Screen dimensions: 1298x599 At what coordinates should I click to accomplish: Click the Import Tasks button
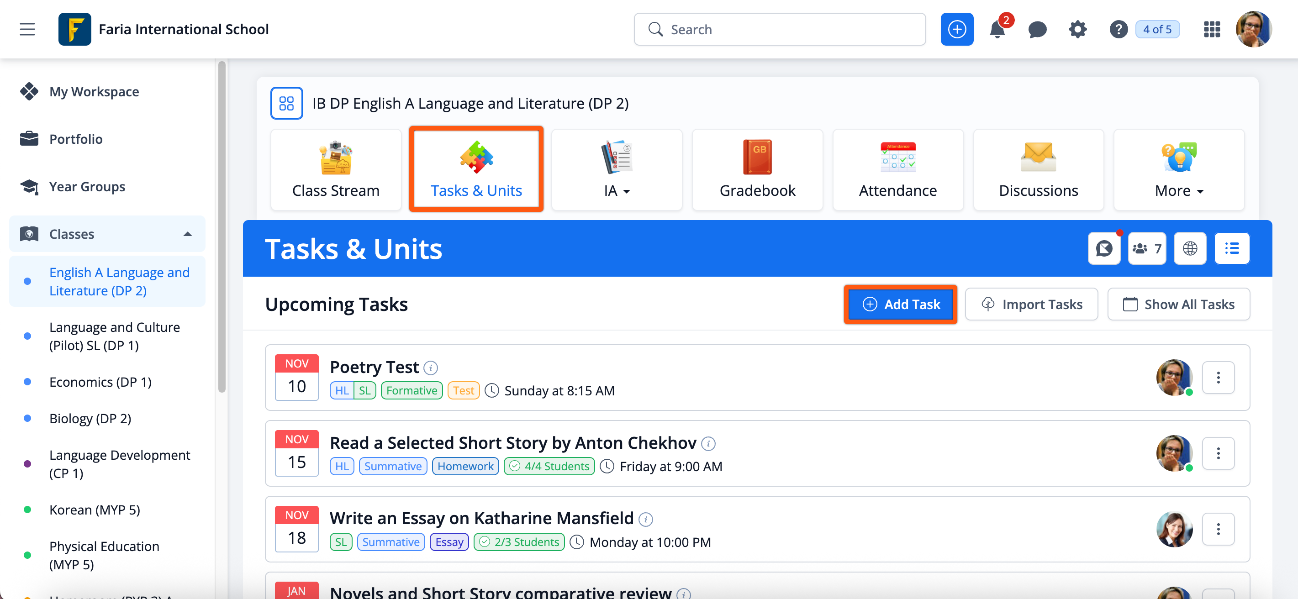pos(1031,304)
